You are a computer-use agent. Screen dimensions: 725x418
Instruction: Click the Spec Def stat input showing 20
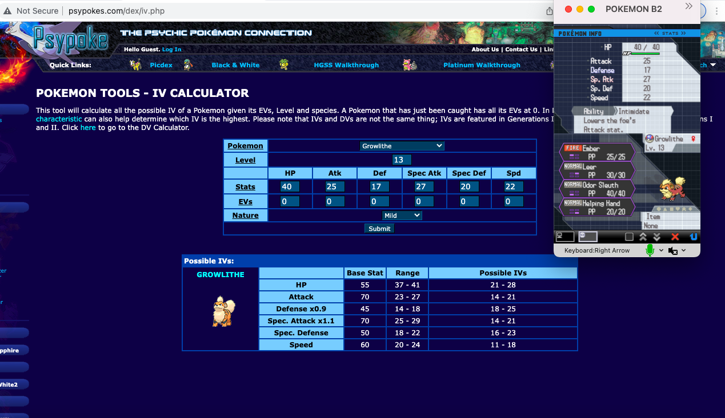[x=469, y=187]
